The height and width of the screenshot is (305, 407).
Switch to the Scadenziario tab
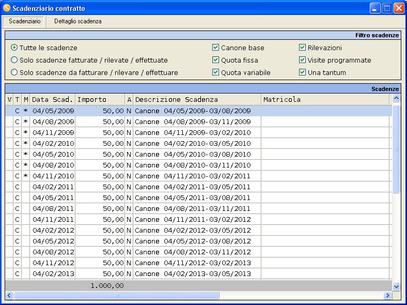25,21
